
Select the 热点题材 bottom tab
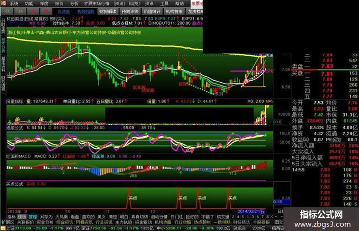click(202, 222)
